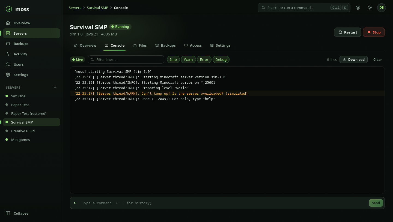This screenshot has width=393, height=222.
Task: Toggle light theme with the sun icon
Action: click(x=370, y=8)
